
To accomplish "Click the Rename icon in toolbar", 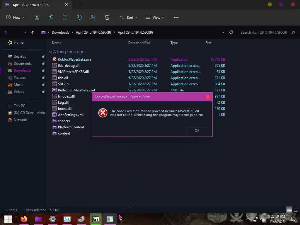I will point(79,17).
